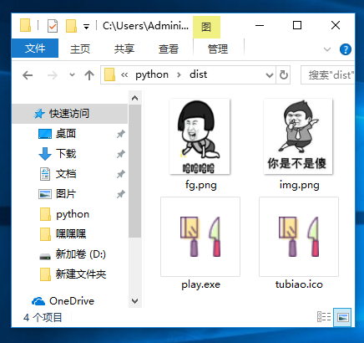Click the play.exe file name label
The image size is (364, 343).
201,284
